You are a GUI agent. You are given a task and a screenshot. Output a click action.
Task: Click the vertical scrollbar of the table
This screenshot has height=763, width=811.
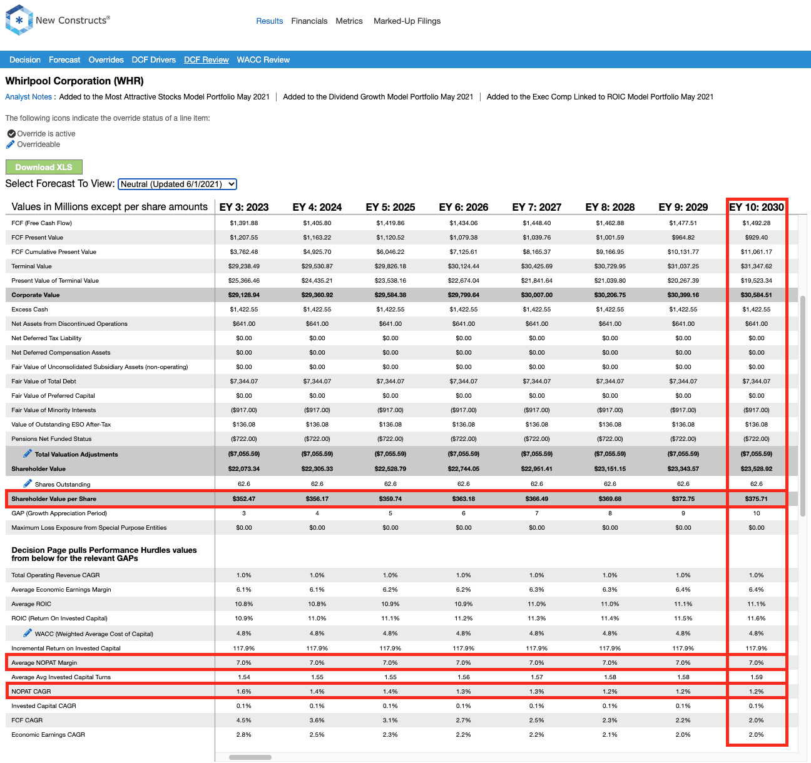(x=803, y=407)
